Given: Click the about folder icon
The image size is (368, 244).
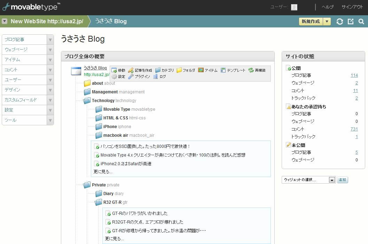Looking at the screenshot, I should click(87, 83).
